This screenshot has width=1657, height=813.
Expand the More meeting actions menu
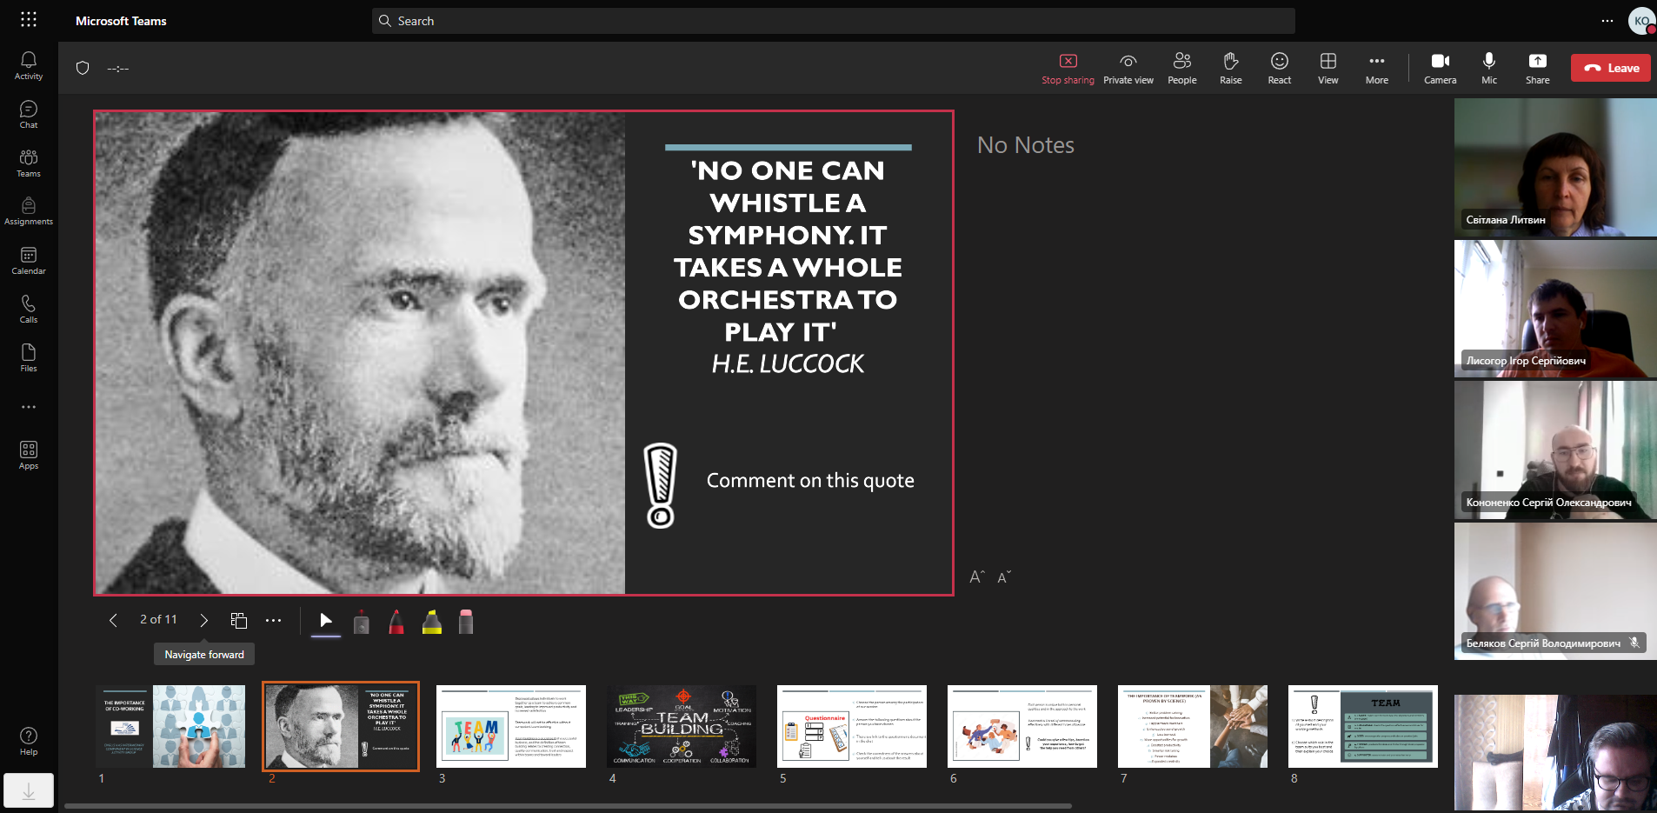(1376, 69)
